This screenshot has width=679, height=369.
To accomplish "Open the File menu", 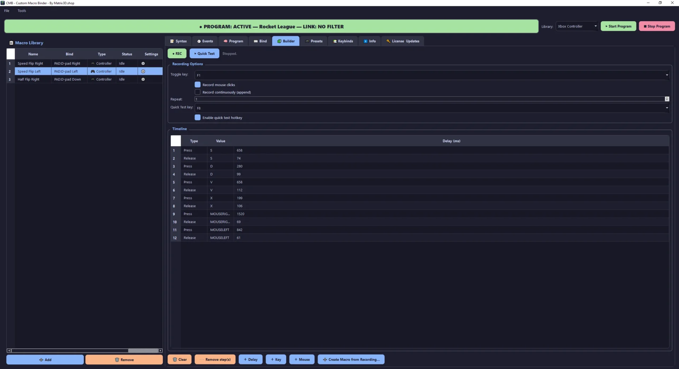I will coord(7,11).
